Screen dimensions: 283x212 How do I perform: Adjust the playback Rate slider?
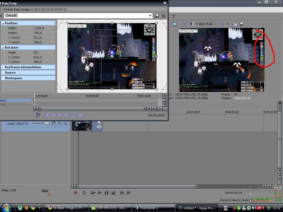pyautogui.click(x=45, y=190)
